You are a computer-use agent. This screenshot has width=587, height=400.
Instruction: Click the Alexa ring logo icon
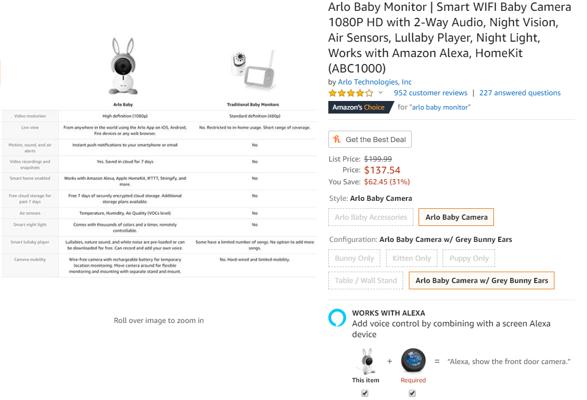[x=337, y=317]
